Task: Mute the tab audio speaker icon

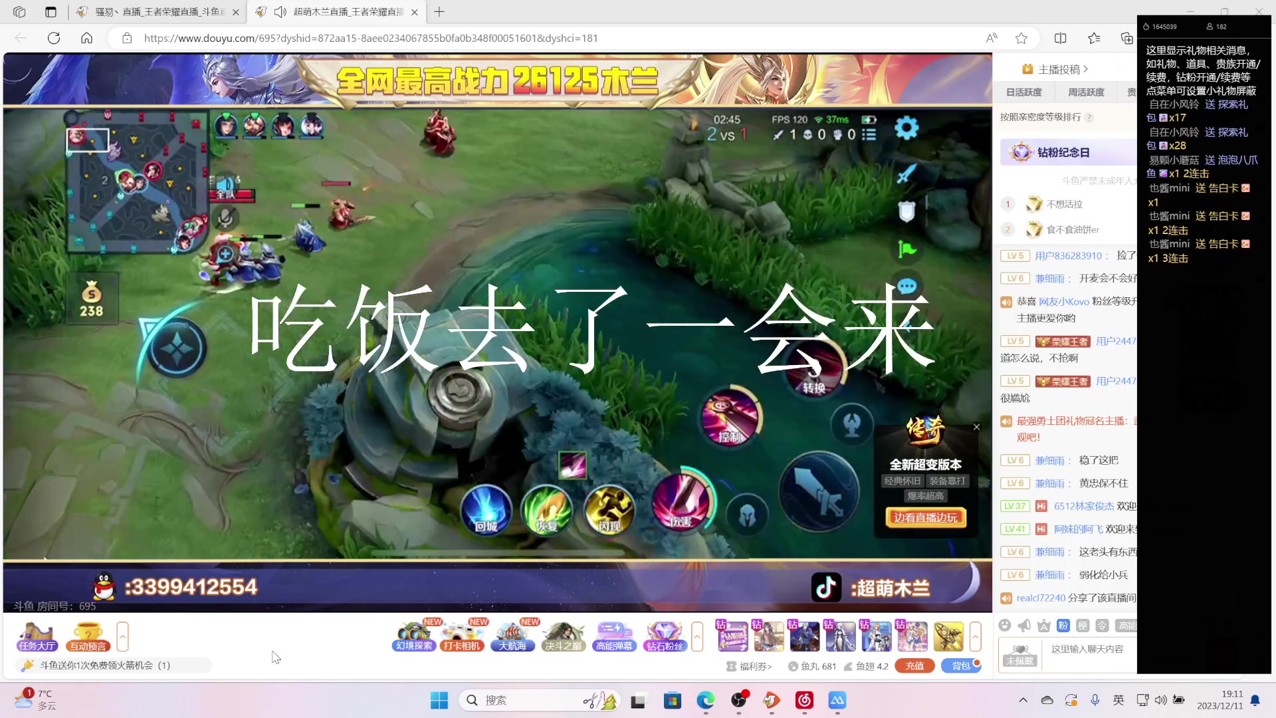Action: pyautogui.click(x=280, y=11)
